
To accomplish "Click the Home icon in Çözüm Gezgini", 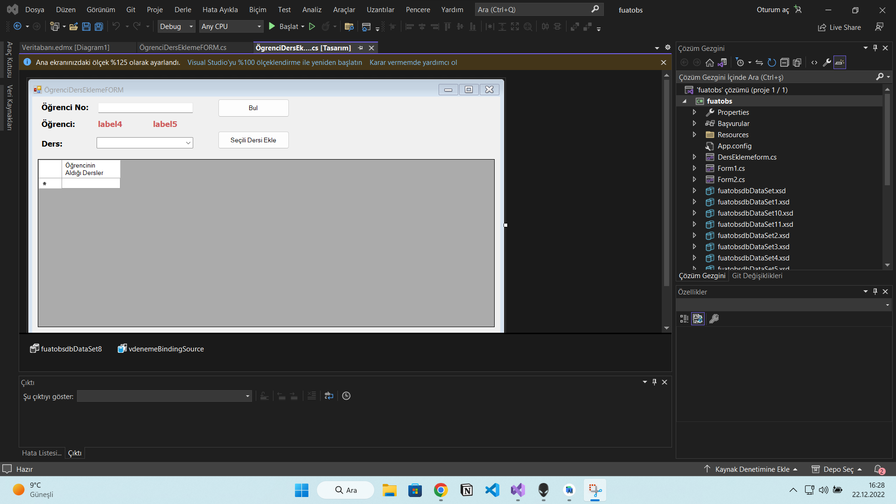I will 710,63.
